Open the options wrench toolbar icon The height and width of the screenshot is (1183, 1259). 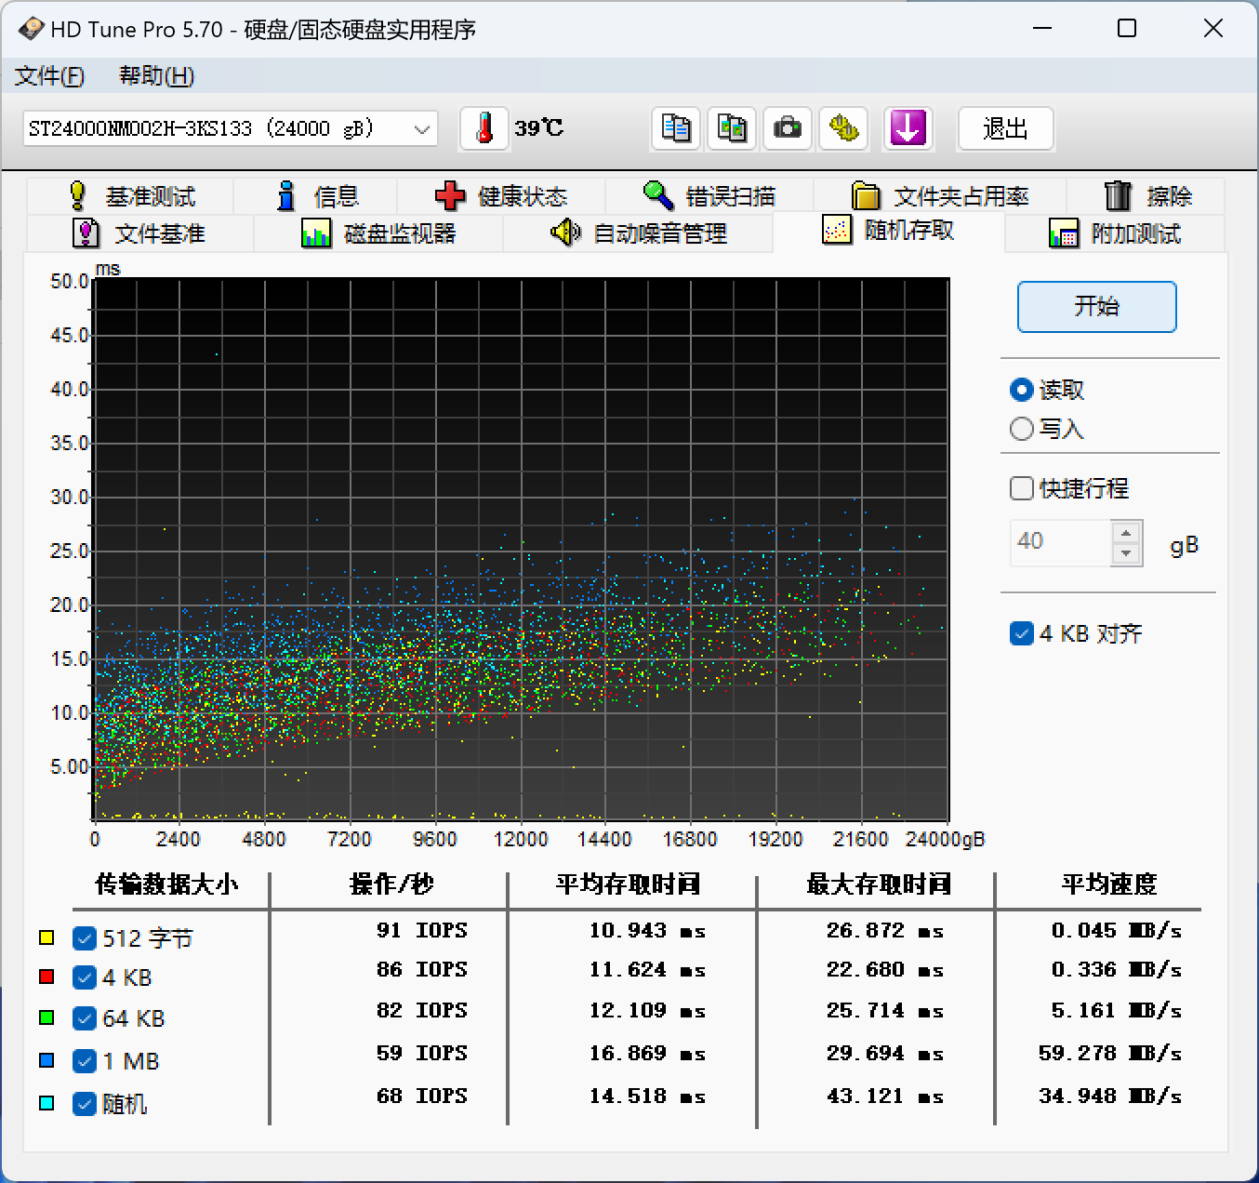843,128
